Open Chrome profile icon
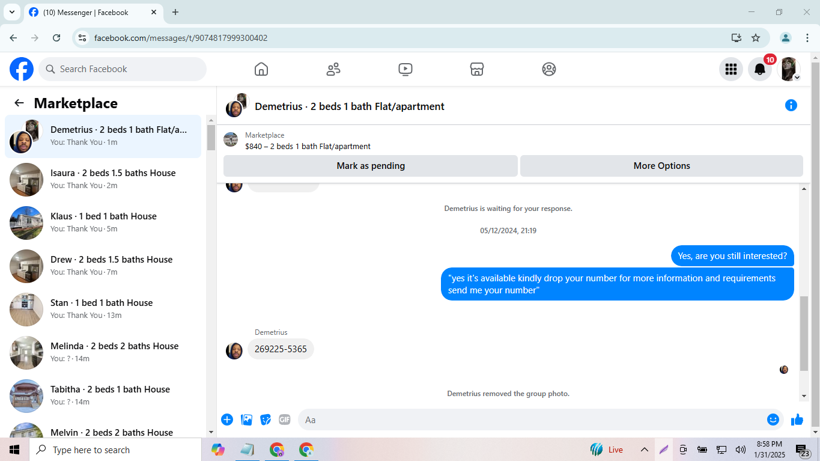Viewport: 820px width, 461px height. (x=786, y=38)
